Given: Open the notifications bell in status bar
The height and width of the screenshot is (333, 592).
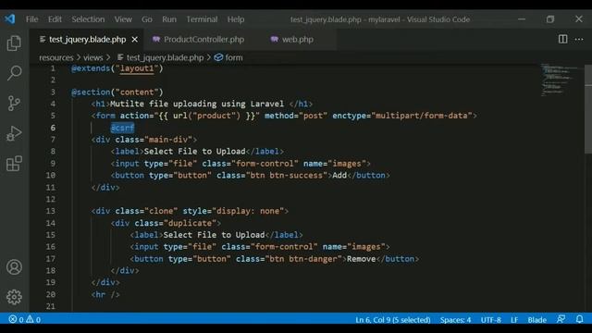Looking at the screenshot, I should click(580, 319).
